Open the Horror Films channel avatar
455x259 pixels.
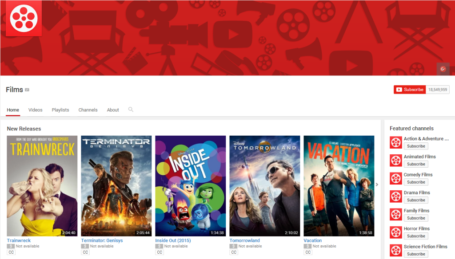[395, 232]
